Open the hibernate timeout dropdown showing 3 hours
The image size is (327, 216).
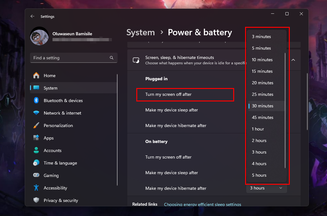(x=266, y=188)
